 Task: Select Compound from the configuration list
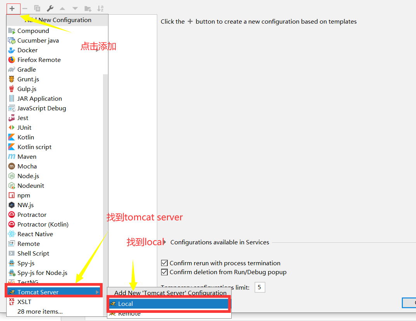(x=57, y=31)
